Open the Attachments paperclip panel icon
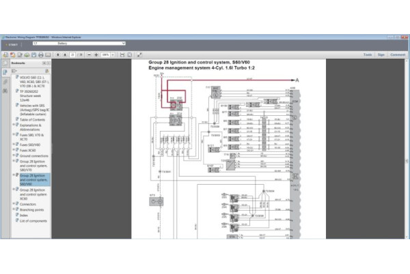410x274 pixels. point(5,81)
